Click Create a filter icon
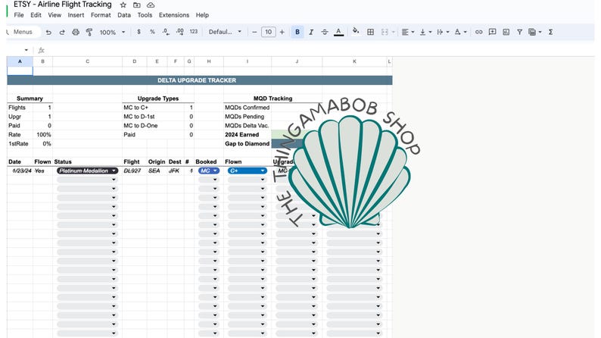 tap(519, 33)
